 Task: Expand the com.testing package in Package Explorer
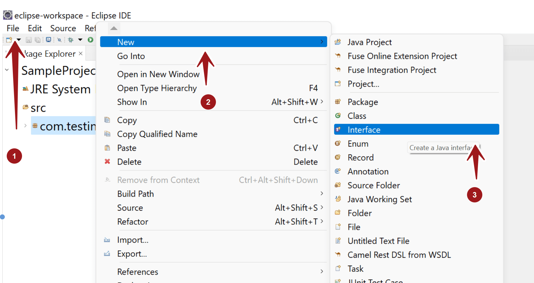pyautogui.click(x=25, y=125)
